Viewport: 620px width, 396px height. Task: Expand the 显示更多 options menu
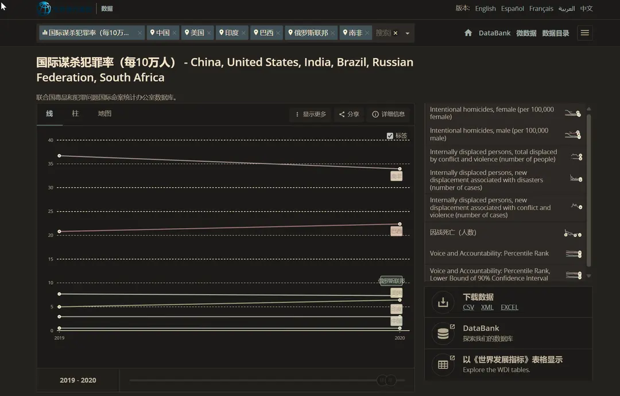click(x=311, y=115)
